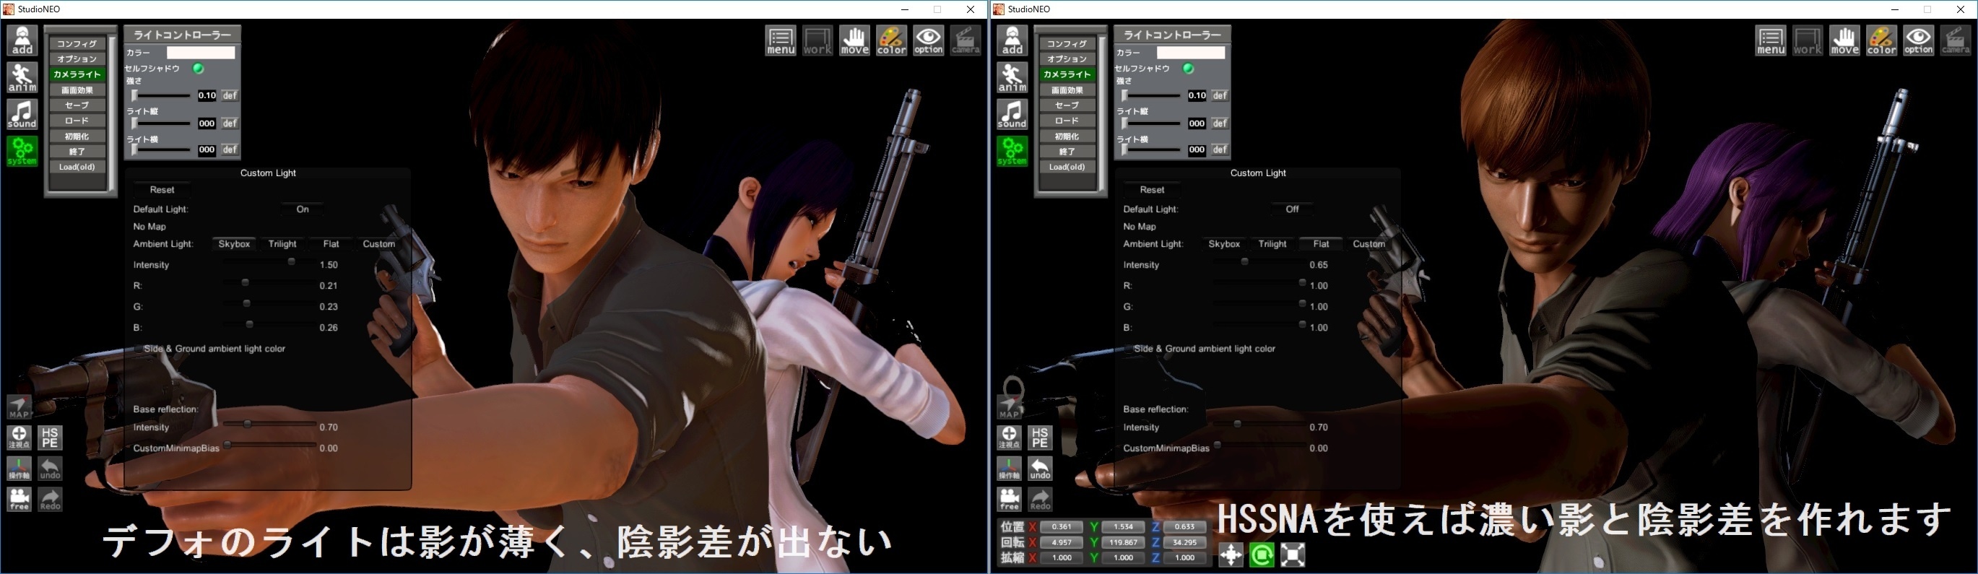The height and width of the screenshot is (574, 1978).
Task: Click the option eye icon in left window
Action: [929, 40]
